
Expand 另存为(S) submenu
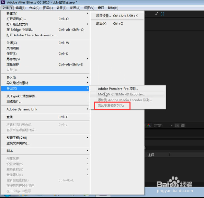click(x=45, y=59)
